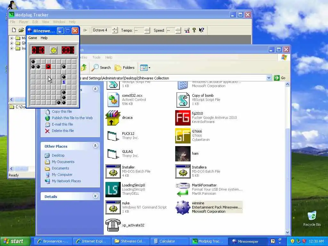Screen dimensions: 328x246
Task: Click the Speed spinner arrows
Action: 178,30
